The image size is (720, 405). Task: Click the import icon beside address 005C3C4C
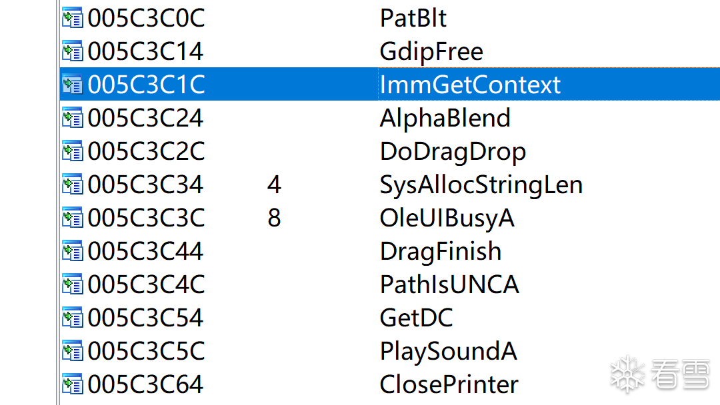(x=72, y=284)
